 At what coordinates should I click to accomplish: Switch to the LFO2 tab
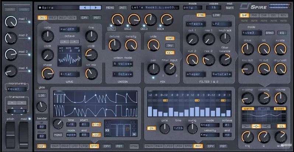point(84,146)
